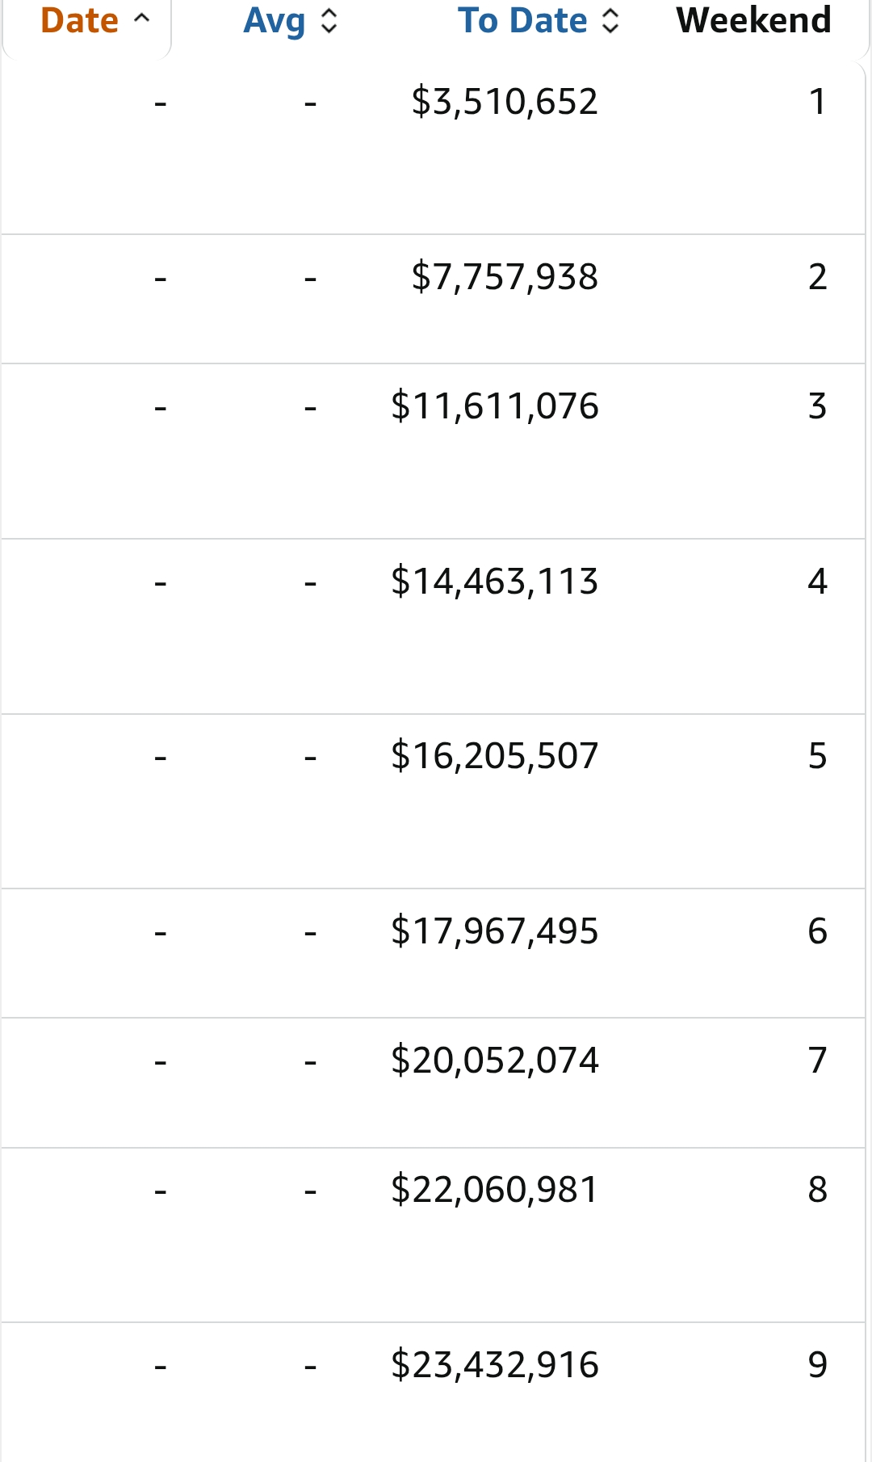
Task: Click the $22,060,981 amount
Action: tap(494, 1190)
